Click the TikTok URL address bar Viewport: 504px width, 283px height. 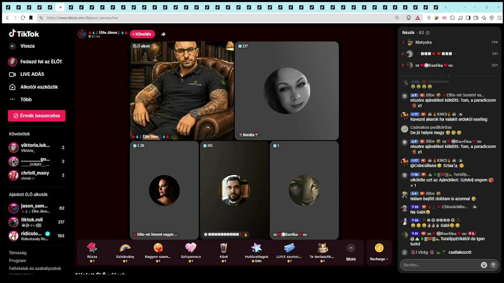click(217, 18)
